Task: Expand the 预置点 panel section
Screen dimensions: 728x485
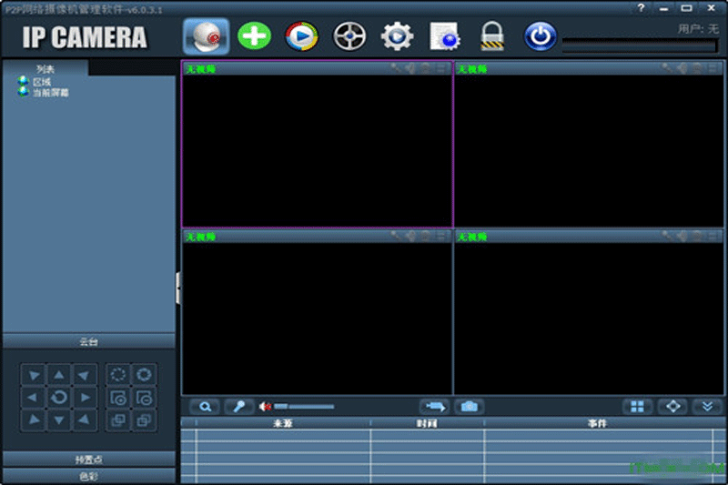Action: click(x=88, y=459)
